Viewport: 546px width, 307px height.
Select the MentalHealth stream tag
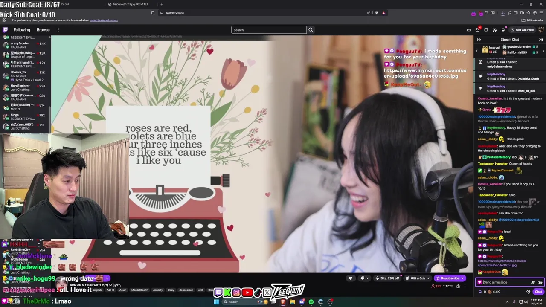click(x=139, y=290)
